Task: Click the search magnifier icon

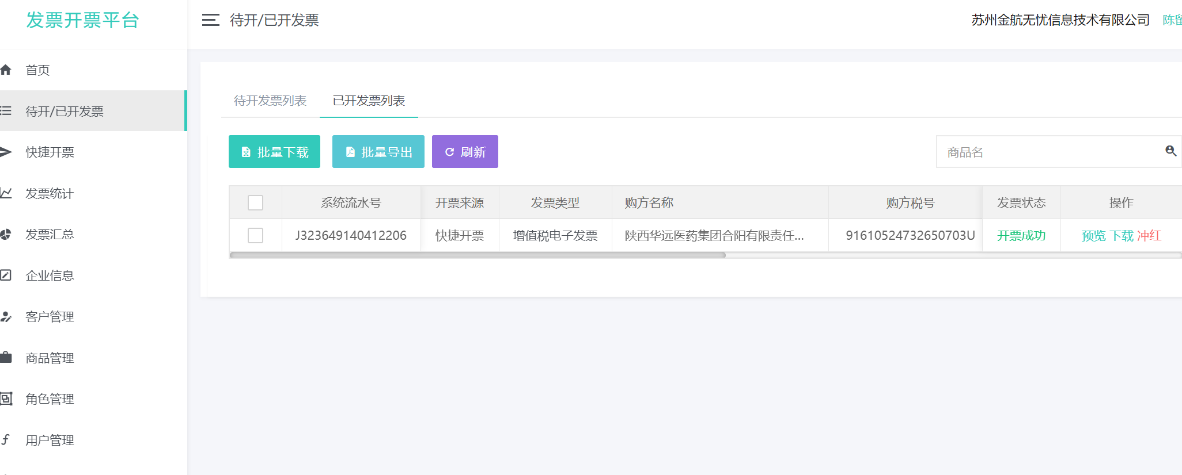Action: click(1170, 151)
